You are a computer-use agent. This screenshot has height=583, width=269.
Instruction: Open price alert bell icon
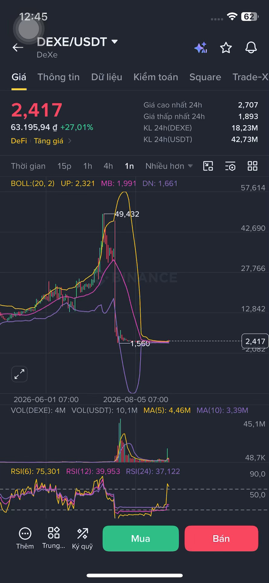point(251,48)
